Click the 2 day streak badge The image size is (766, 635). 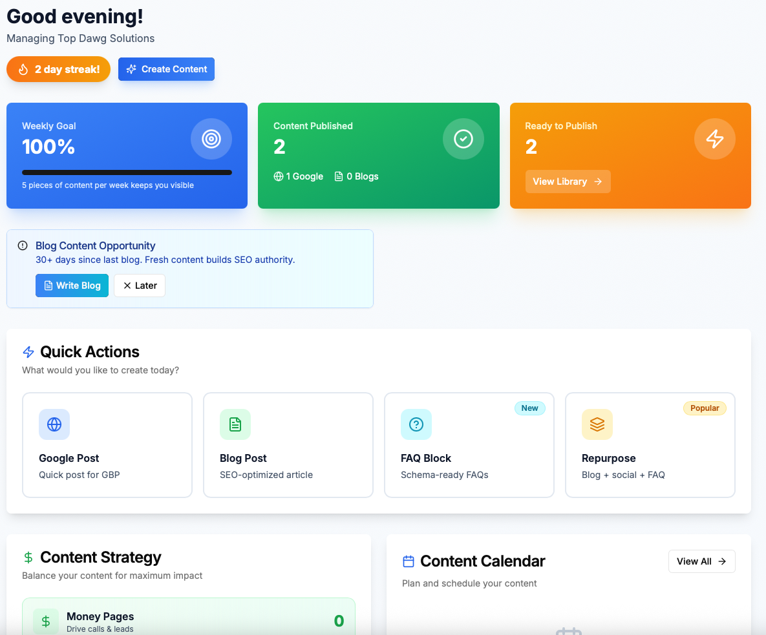coord(58,69)
